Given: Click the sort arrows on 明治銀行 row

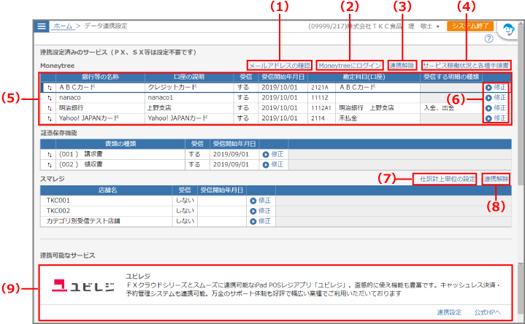Looking at the screenshot, I should [x=49, y=108].
